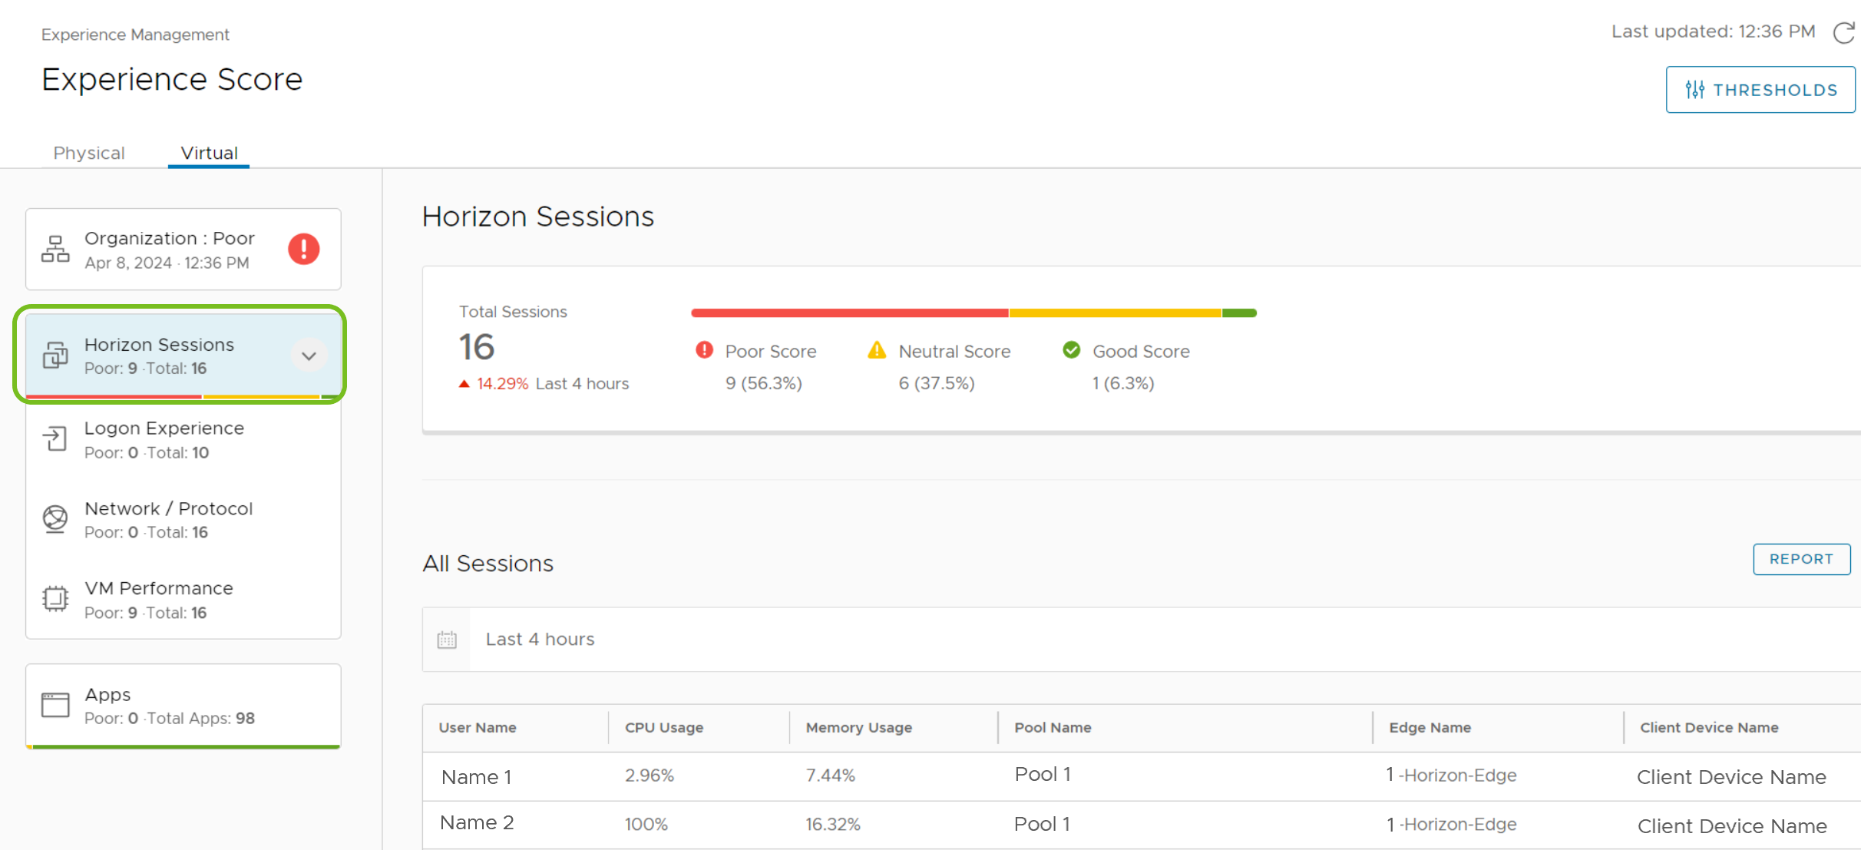Refresh the Experience Score data

[x=1843, y=33]
